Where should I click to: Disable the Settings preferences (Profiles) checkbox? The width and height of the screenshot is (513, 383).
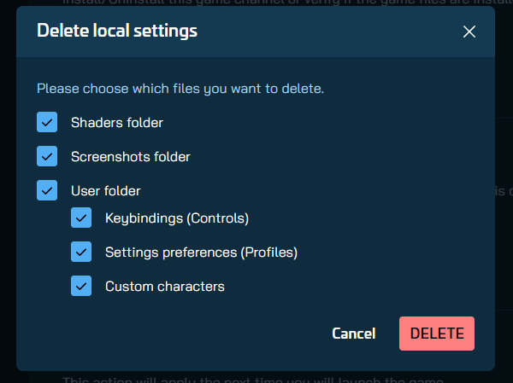click(x=81, y=252)
